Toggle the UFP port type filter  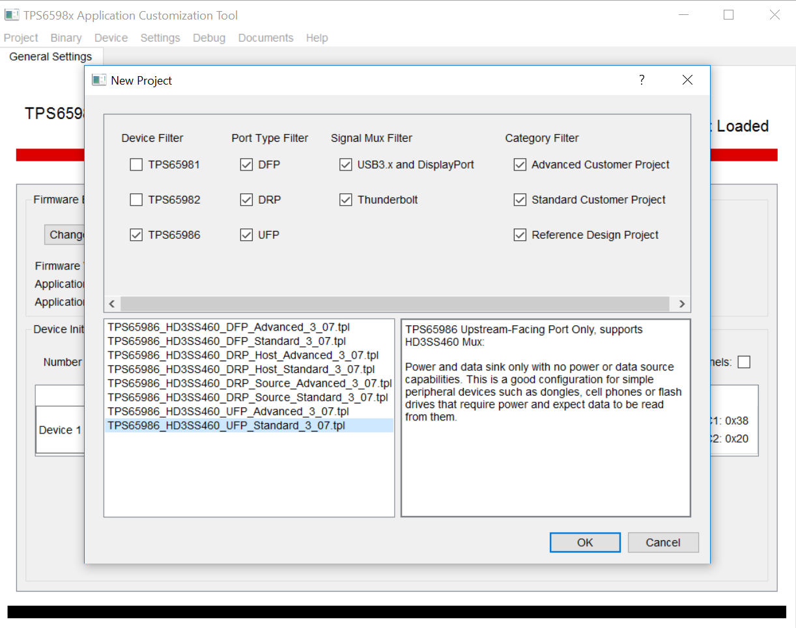(246, 235)
